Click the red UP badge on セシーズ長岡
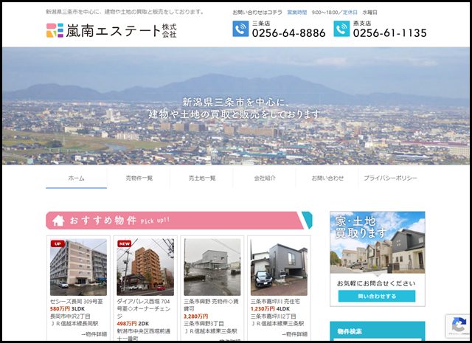Screen dimensions: 472x343 58,243
